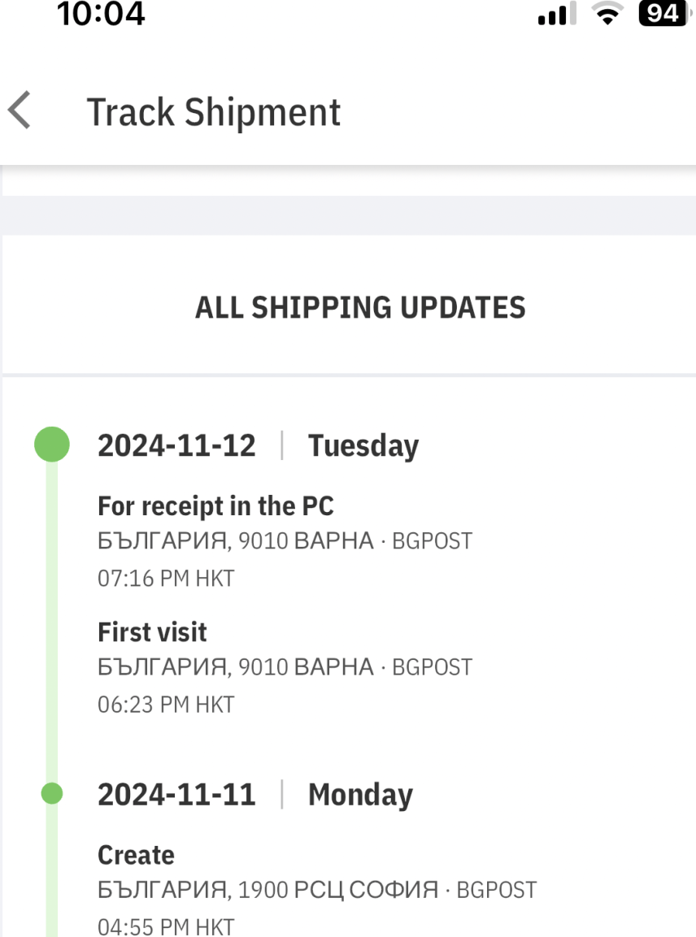
Task: Tap the 1900 РСЦ СОФИЯ location text
Action: 337,890
